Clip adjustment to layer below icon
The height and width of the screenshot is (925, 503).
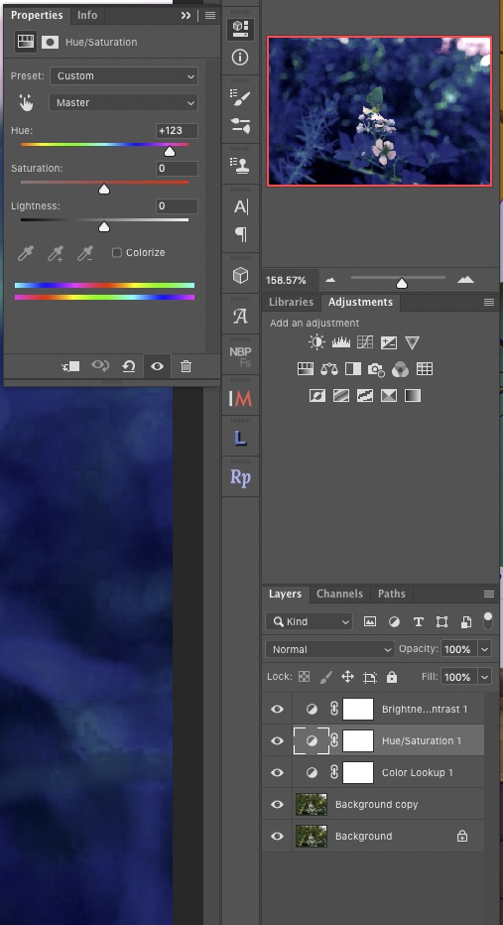tap(70, 366)
